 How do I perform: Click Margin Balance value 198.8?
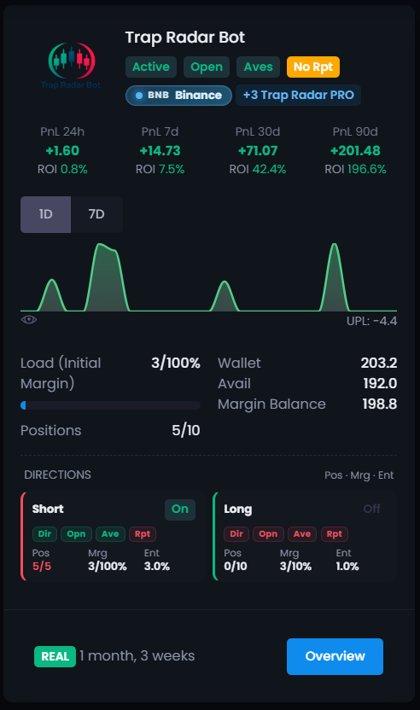pos(380,404)
